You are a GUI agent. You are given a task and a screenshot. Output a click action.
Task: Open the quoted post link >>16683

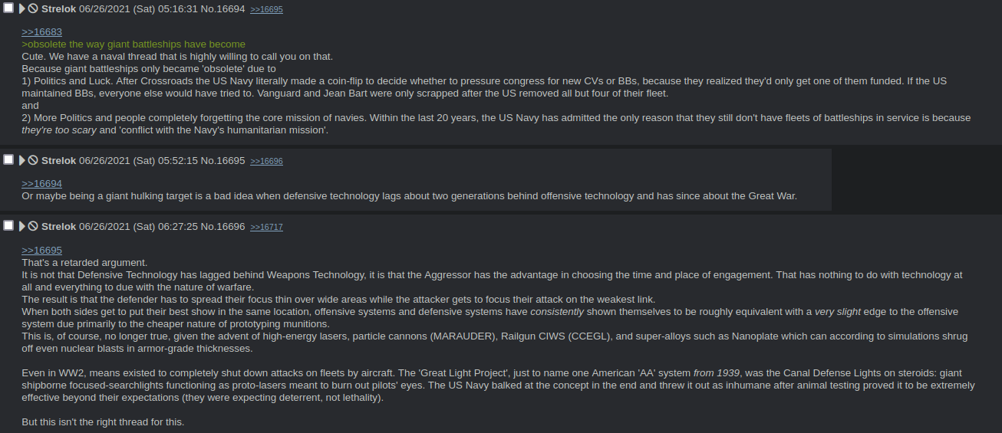point(41,31)
